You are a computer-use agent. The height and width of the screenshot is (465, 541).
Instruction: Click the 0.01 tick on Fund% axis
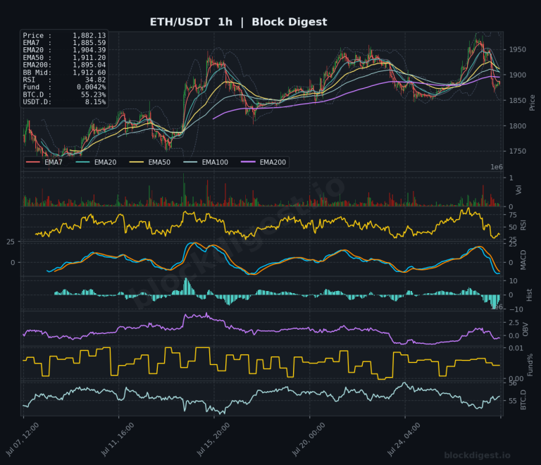pos(516,348)
